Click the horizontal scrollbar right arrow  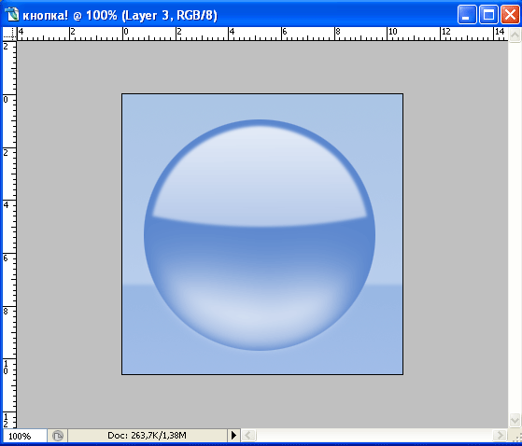[x=500, y=435]
